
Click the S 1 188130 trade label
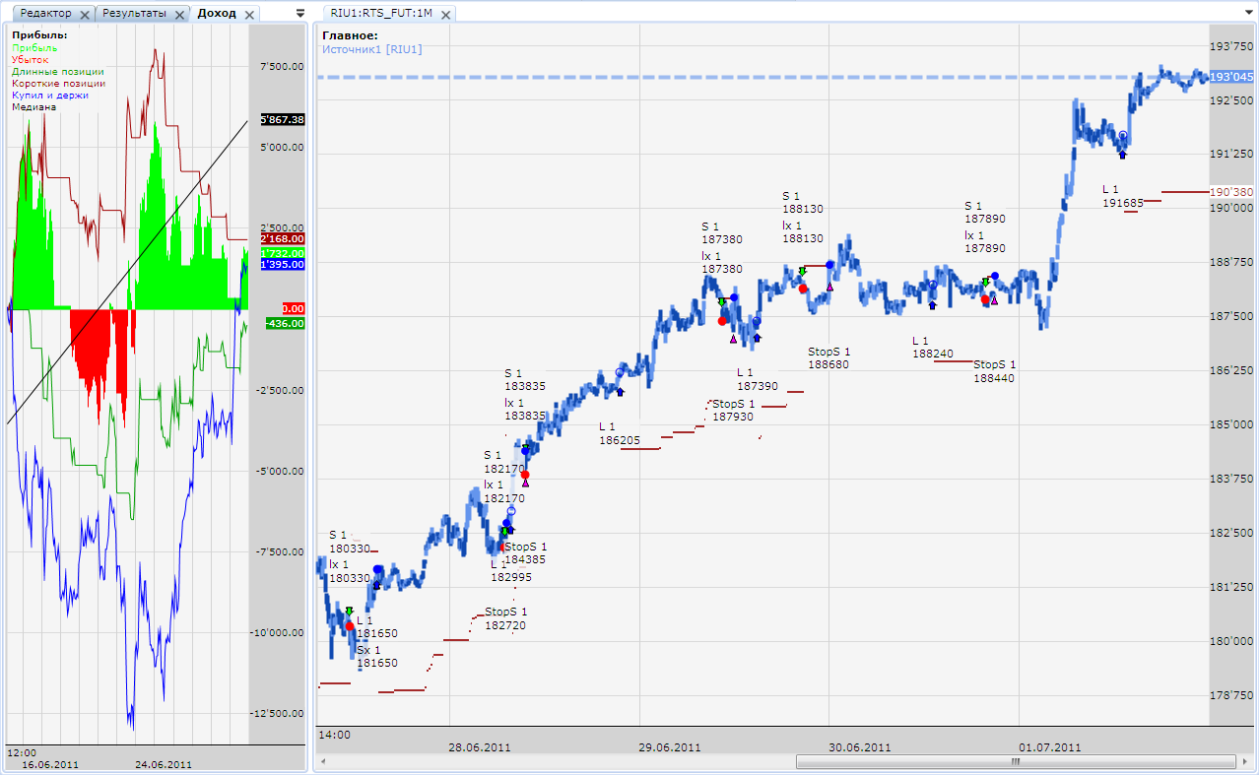[x=803, y=202]
